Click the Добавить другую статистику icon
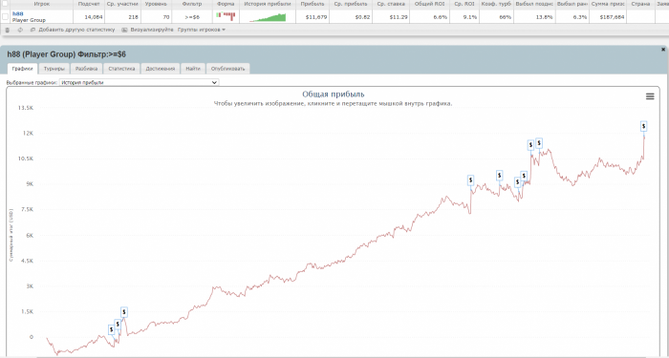The width and height of the screenshot is (669, 358). [x=32, y=31]
